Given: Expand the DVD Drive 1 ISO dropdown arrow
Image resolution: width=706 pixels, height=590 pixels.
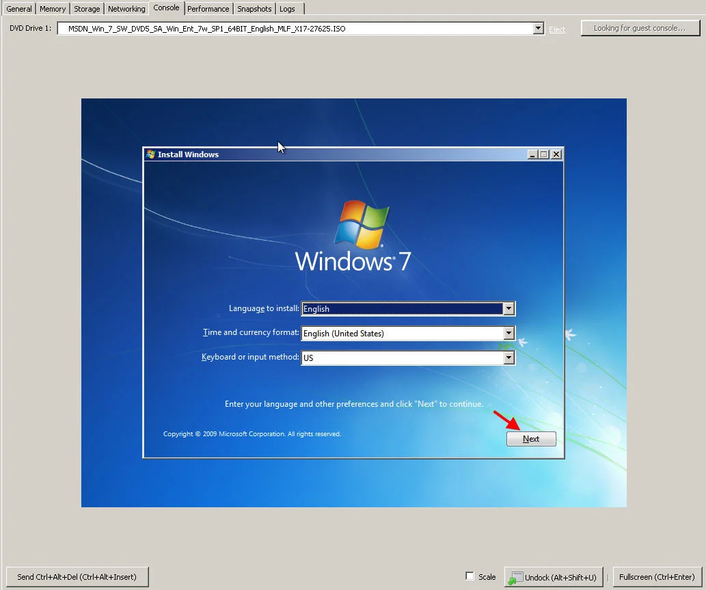Looking at the screenshot, I should point(538,29).
